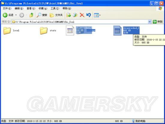Open the Back button history dropdown arrow
Screen dimensions: 165x124
pos(16,15)
